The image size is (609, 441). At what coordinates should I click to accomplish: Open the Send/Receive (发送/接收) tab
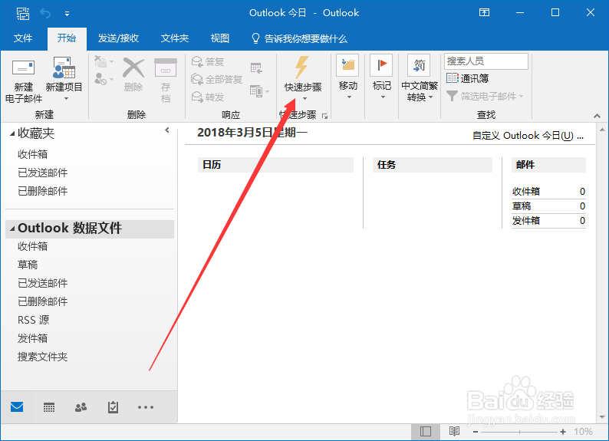118,38
